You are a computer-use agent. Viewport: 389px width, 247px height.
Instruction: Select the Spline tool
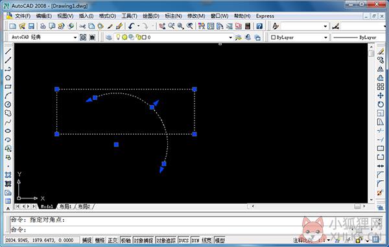point(8,122)
